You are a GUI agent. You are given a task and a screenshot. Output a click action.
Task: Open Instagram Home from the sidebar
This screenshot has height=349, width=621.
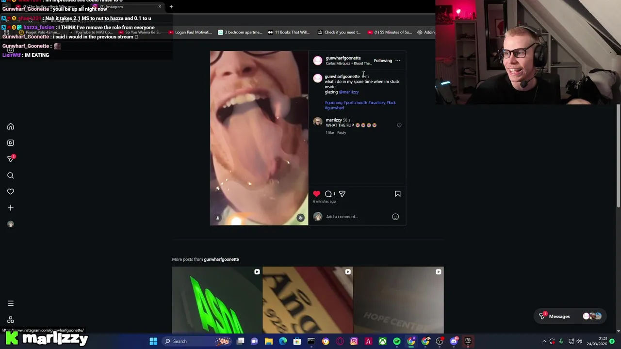tap(11, 127)
